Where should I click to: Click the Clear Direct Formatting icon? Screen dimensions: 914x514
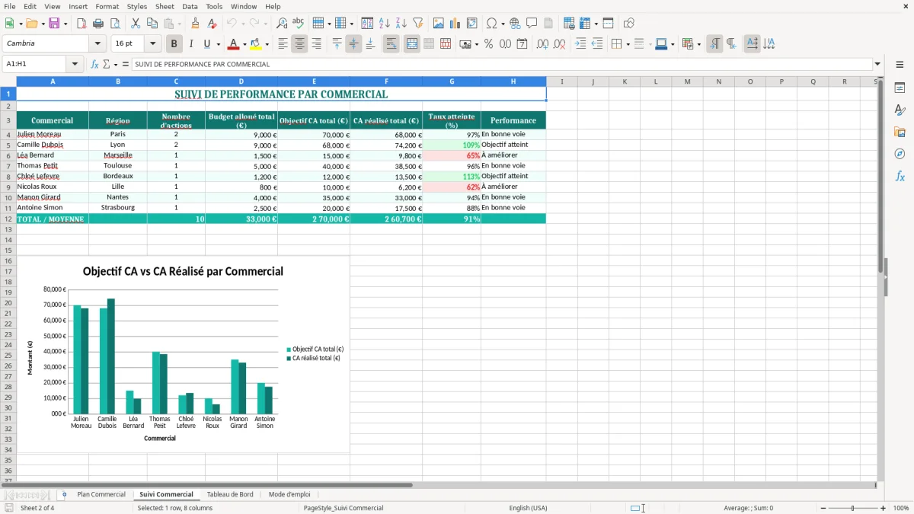coord(212,24)
